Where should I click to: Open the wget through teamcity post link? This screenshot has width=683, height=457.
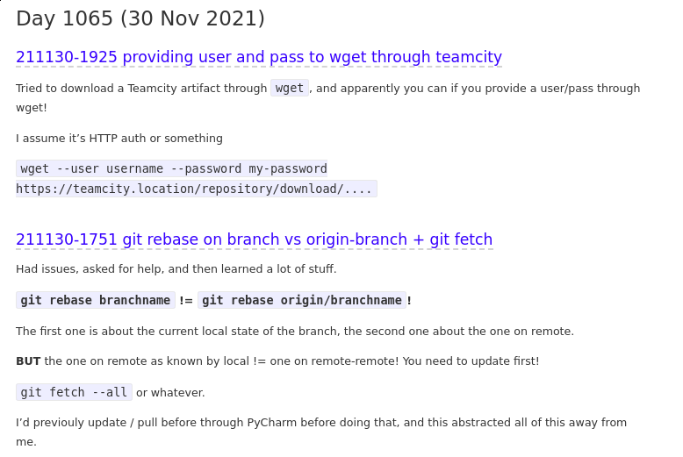[x=259, y=58]
